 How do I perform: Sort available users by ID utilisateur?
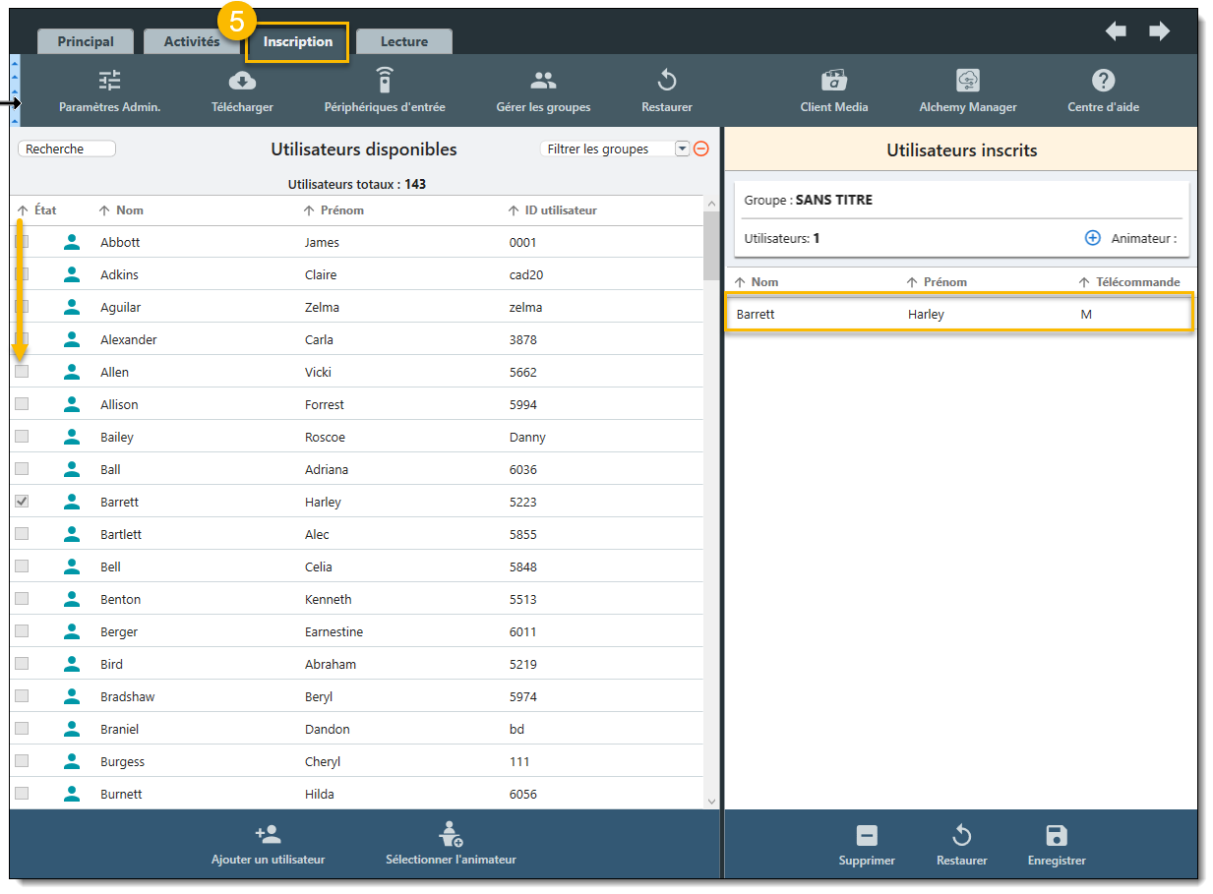point(560,210)
